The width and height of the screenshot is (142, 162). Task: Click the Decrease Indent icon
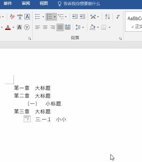tap(75, 17)
